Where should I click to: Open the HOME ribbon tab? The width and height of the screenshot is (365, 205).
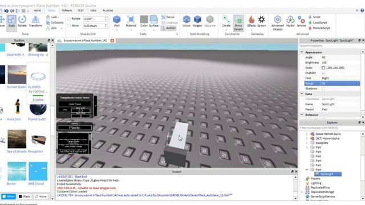[37, 10]
